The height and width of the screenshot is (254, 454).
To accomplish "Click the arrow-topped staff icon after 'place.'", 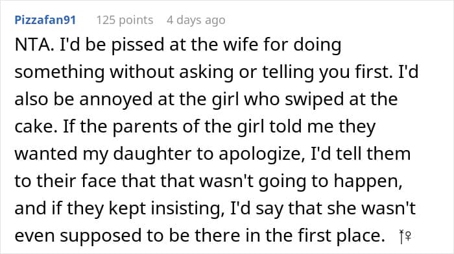I will pyautogui.click(x=401, y=236).
